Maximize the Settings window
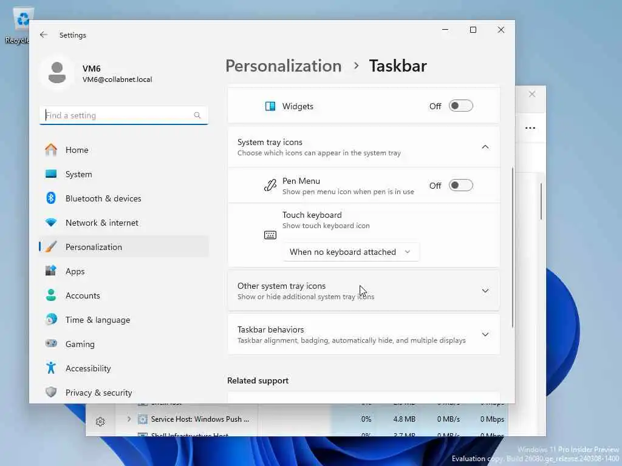 pyautogui.click(x=473, y=30)
